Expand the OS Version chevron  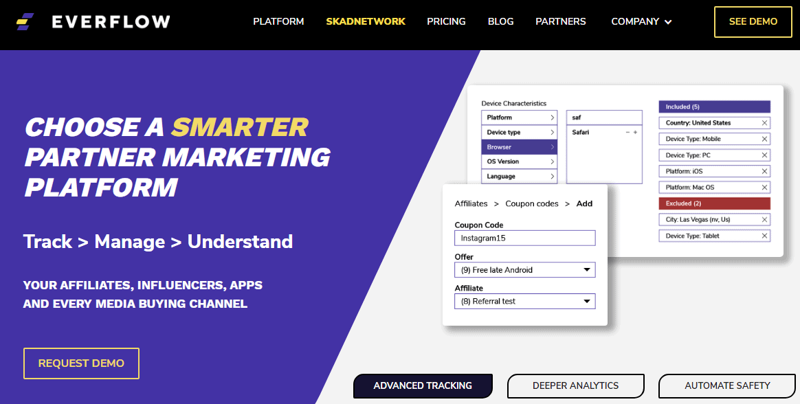tap(552, 161)
